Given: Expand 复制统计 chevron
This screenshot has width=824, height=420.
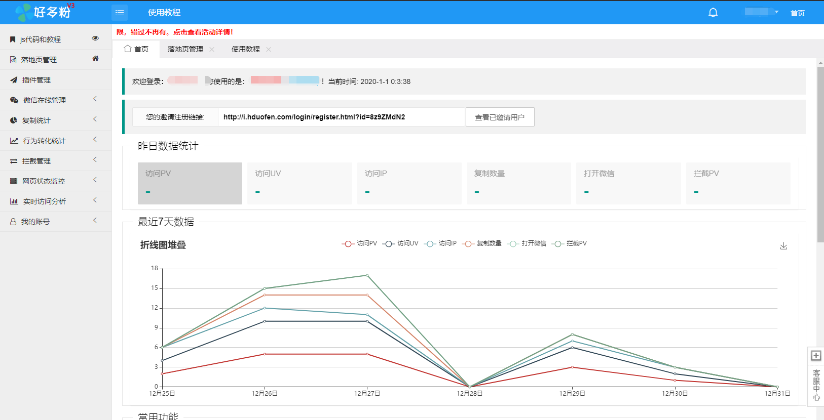Looking at the screenshot, I should click(95, 119).
